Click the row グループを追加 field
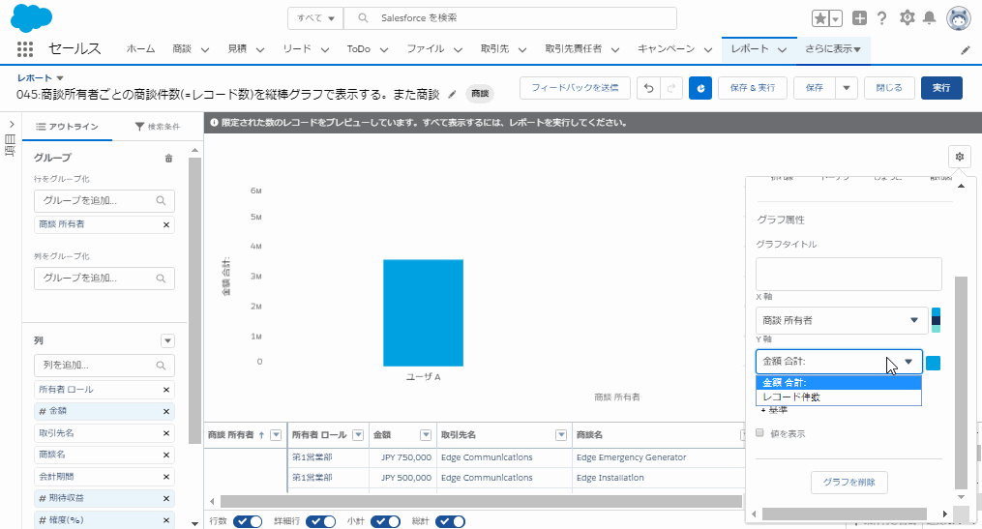The width and height of the screenshot is (982, 529). (x=104, y=201)
